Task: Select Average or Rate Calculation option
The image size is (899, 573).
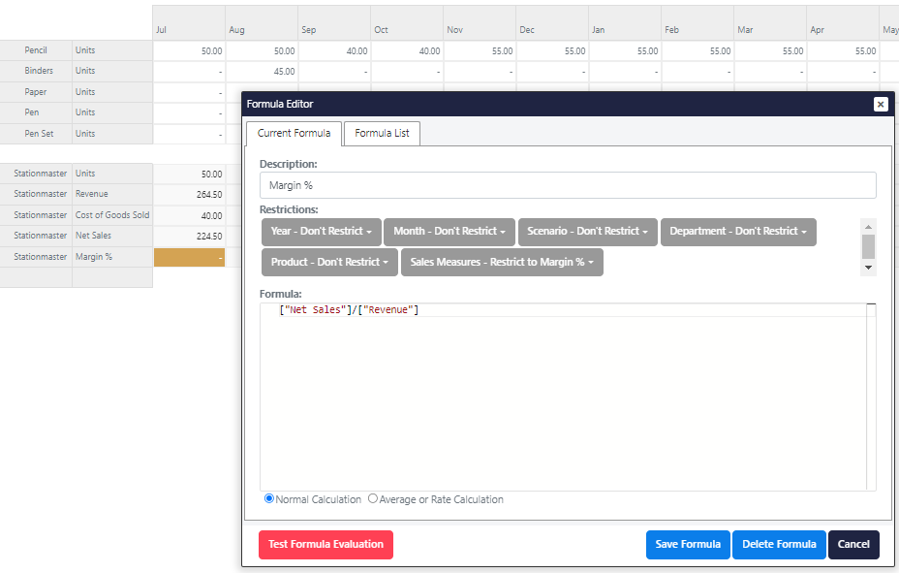Action: (373, 499)
